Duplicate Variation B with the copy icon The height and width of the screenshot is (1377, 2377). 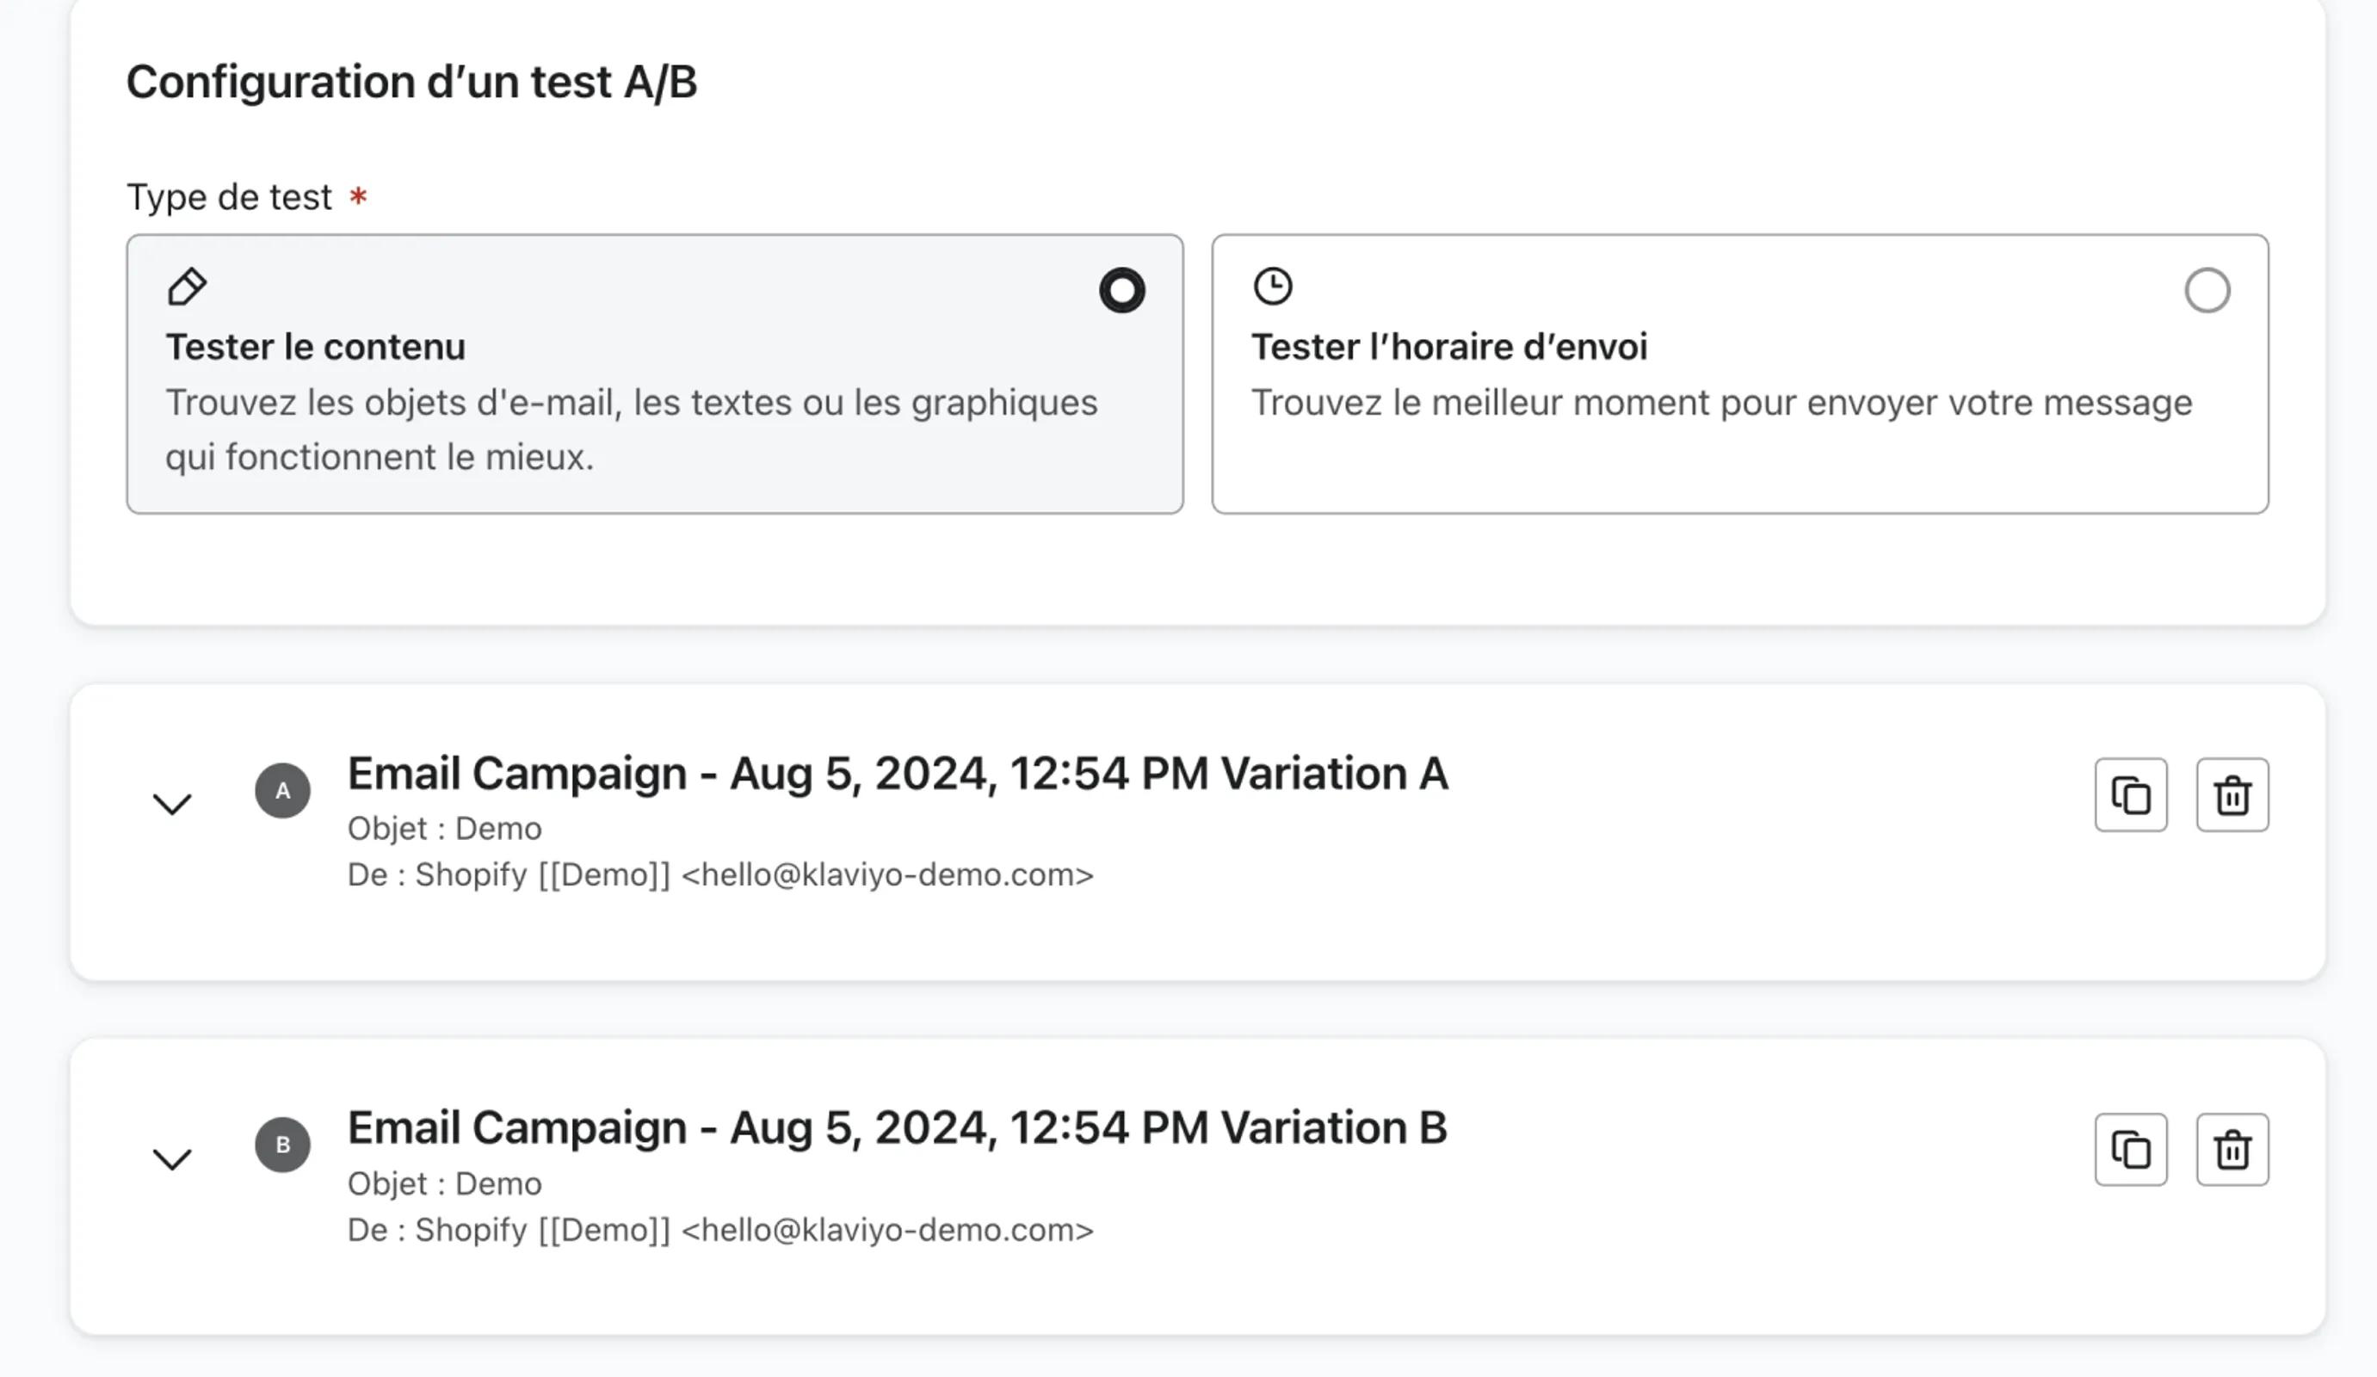pos(2130,1150)
